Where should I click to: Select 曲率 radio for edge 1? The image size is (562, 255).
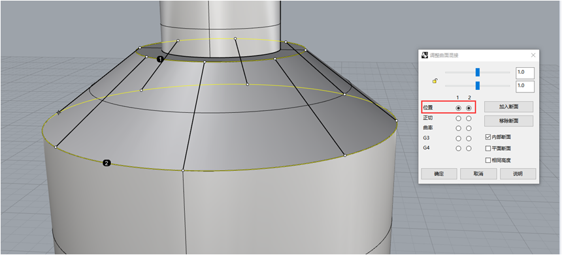pyautogui.click(x=458, y=128)
